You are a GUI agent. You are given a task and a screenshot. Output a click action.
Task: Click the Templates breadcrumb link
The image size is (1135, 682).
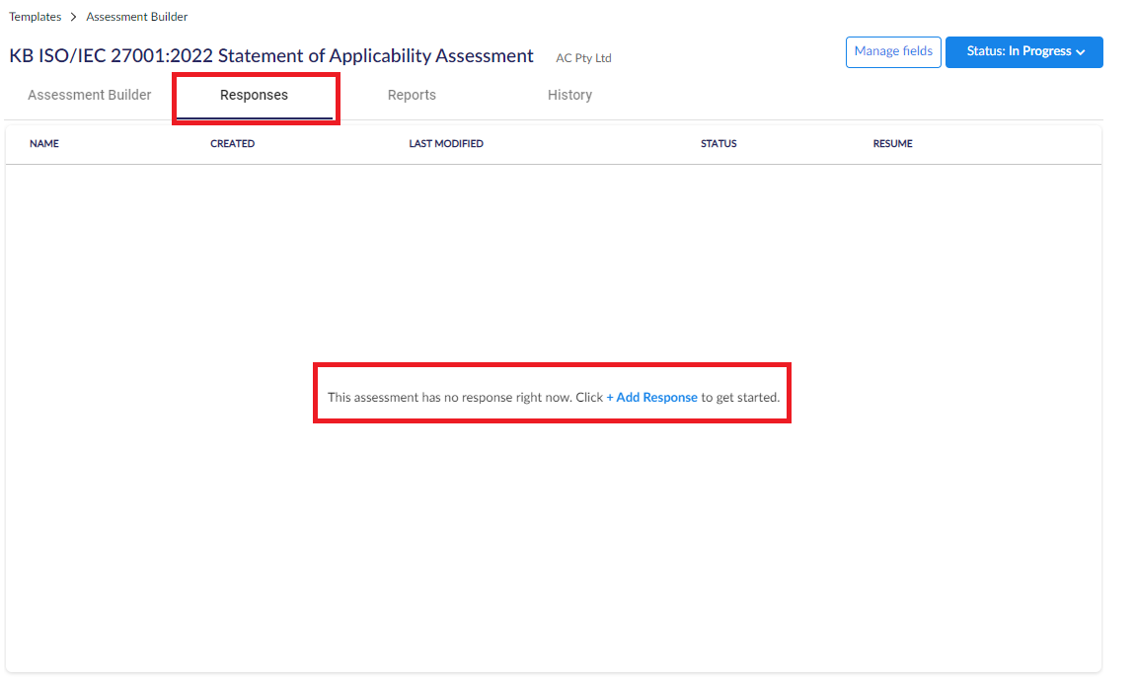point(35,17)
